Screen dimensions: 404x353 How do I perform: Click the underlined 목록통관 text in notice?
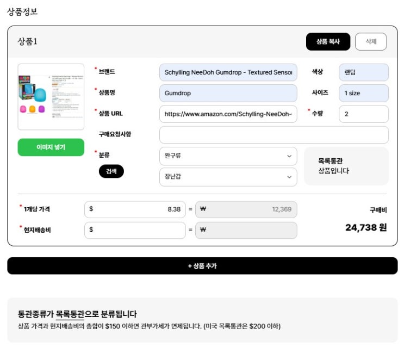[70, 314]
